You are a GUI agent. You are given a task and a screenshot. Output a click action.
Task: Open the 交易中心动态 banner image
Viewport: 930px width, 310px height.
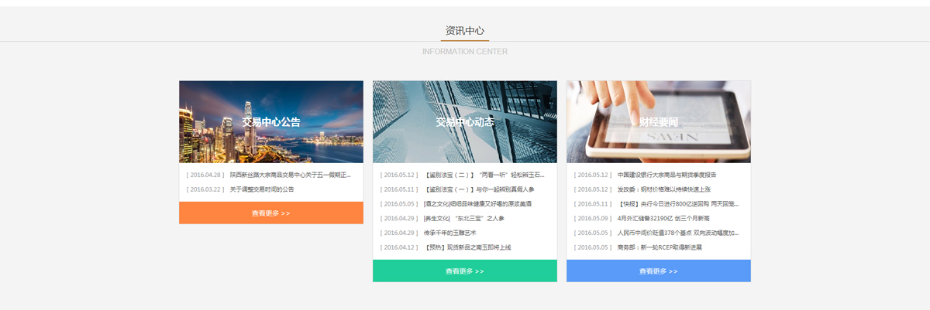[465, 121]
